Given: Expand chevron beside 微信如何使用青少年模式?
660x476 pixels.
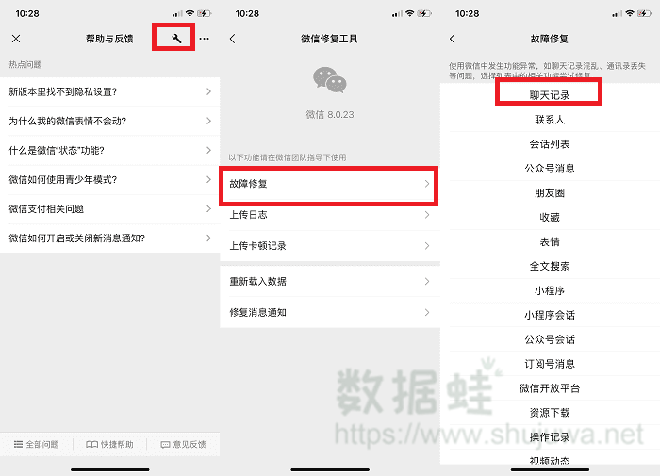Looking at the screenshot, I should pos(208,180).
